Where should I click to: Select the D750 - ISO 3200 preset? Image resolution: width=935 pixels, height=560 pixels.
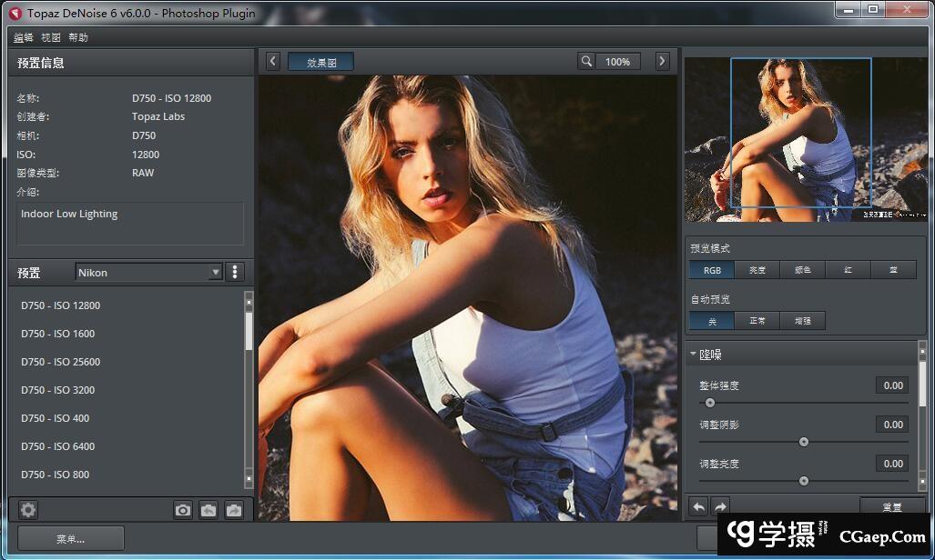[x=58, y=390]
